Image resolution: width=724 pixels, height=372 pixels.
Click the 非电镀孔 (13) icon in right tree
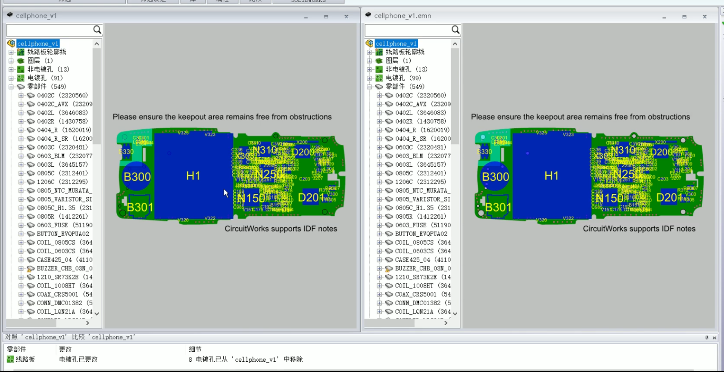[379, 69]
